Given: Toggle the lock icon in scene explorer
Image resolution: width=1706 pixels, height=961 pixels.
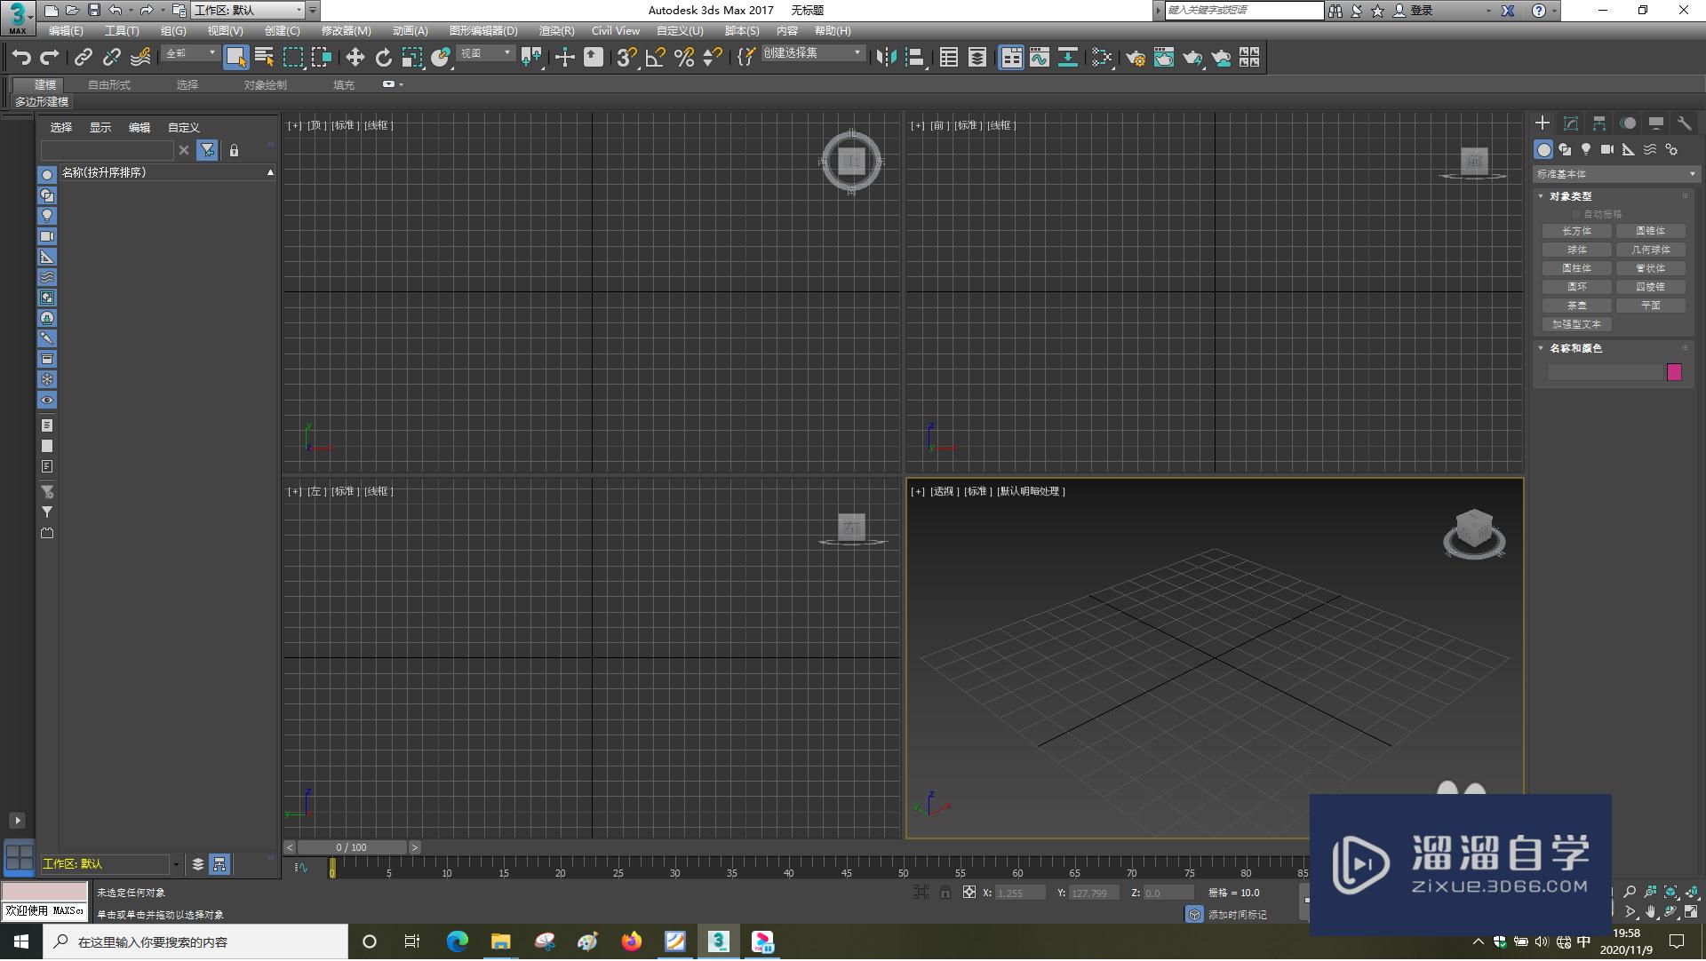Looking at the screenshot, I should (x=234, y=151).
